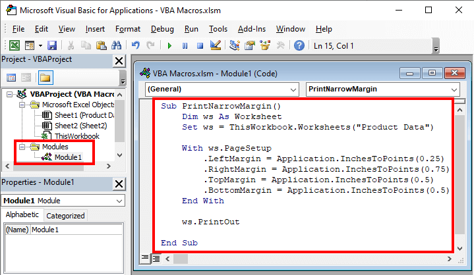
Task: Click the Redo toolbar icon
Action: click(x=150, y=45)
